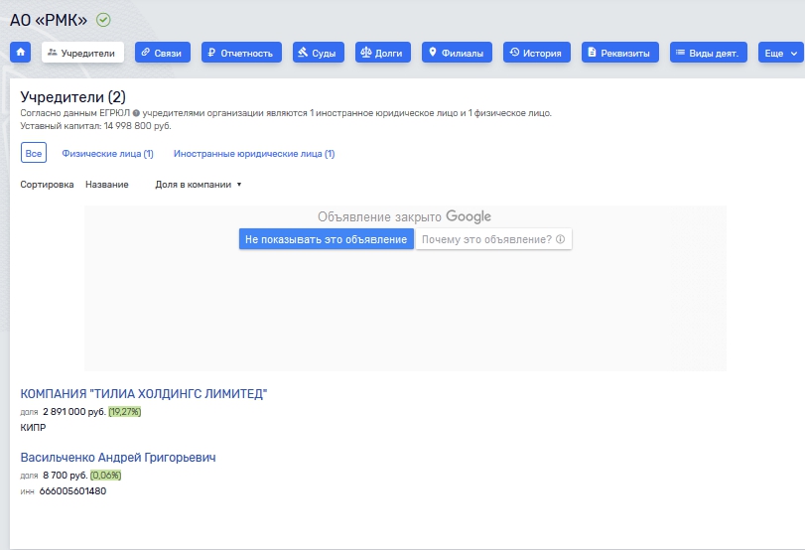The height and width of the screenshot is (550, 805).
Task: Sort founders by Название
Action: (x=107, y=185)
